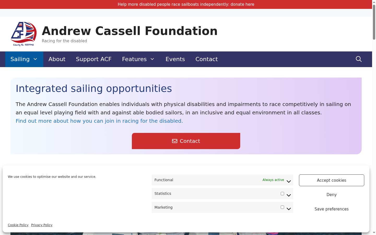Viewport: 376px width, 235px height.
Task: Open the Support ACF menu item
Action: (94, 59)
